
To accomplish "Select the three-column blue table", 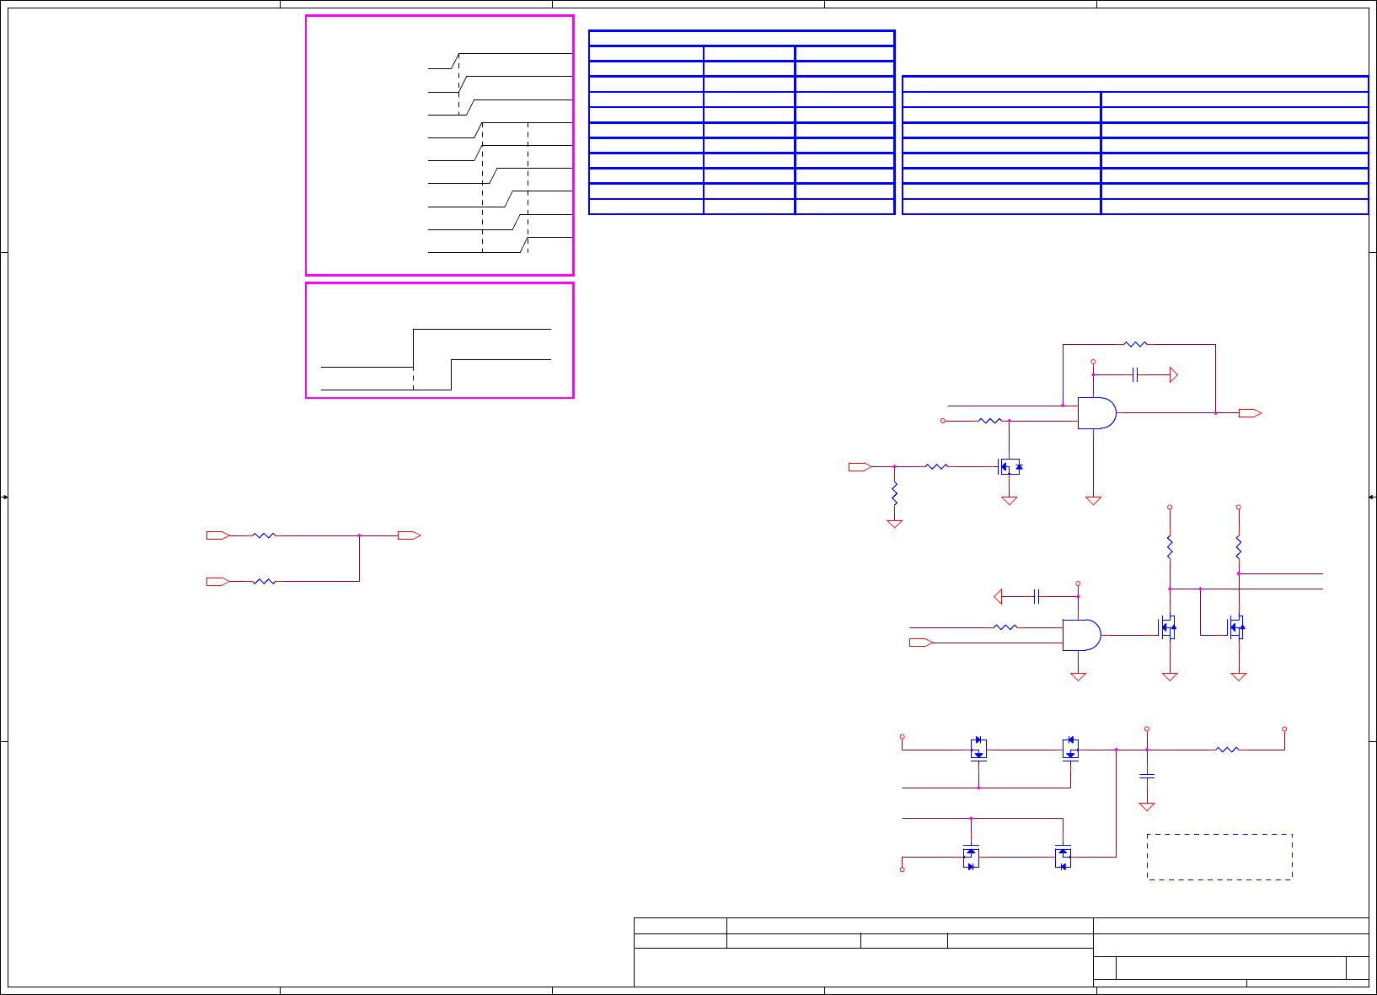I will (x=742, y=122).
